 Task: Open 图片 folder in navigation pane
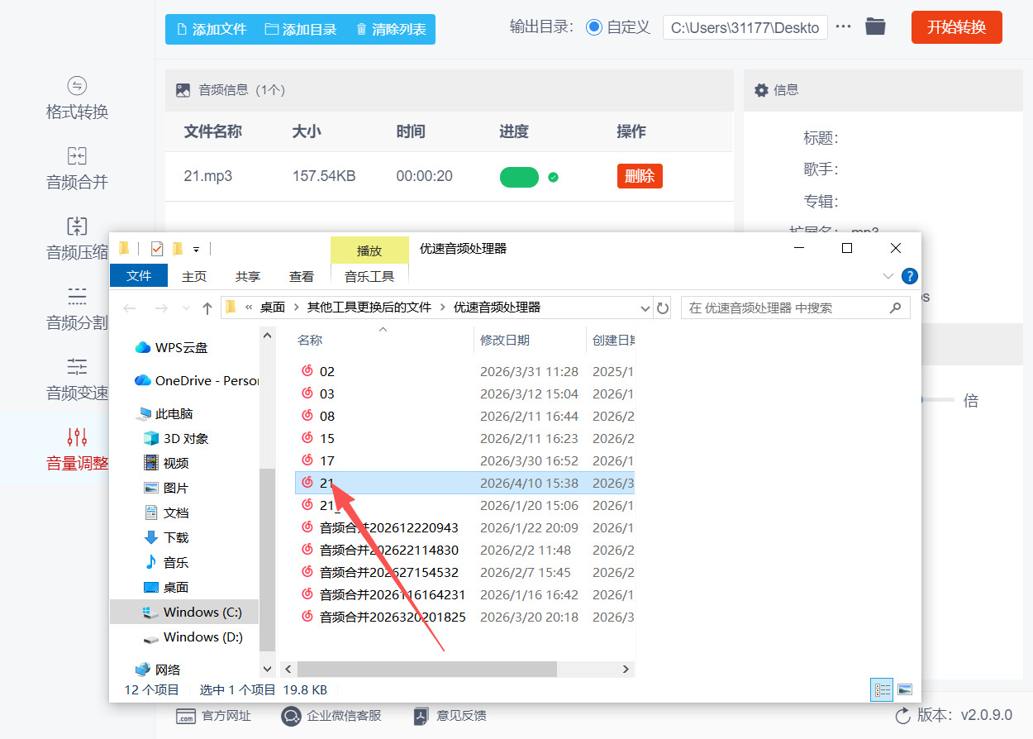166,489
